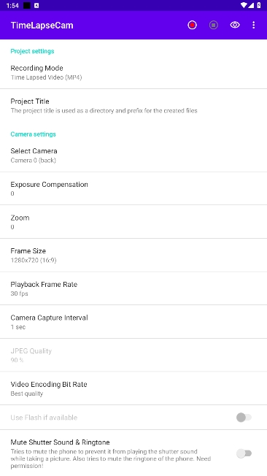Tap the TimeLapseCam app title
The image size is (267, 476).
[x=42, y=26]
